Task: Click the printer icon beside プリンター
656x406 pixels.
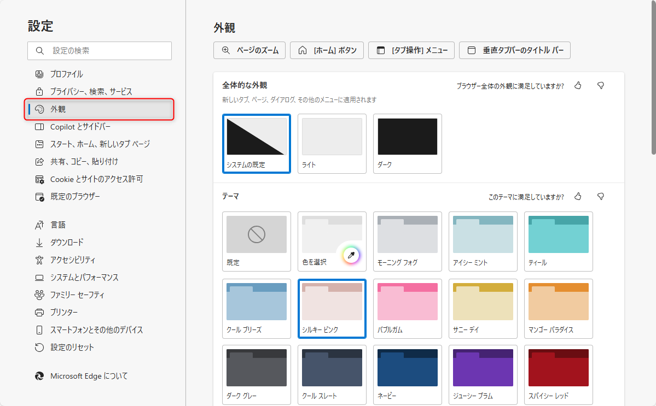Action: point(39,313)
